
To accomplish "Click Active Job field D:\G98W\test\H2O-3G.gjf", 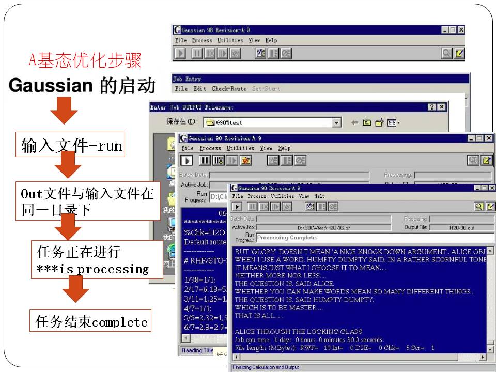I will (323, 227).
